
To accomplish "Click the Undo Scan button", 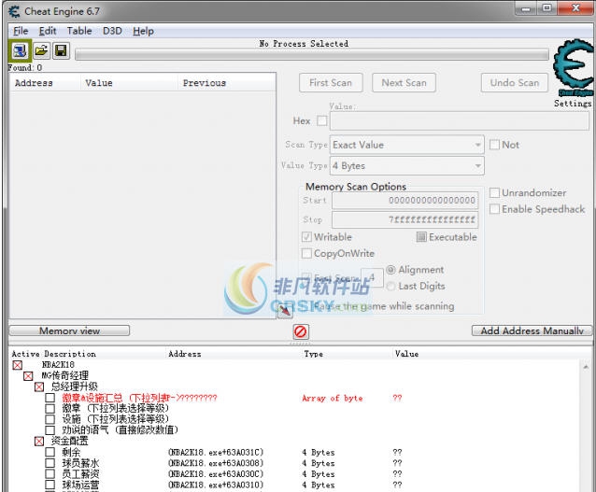I will (515, 83).
